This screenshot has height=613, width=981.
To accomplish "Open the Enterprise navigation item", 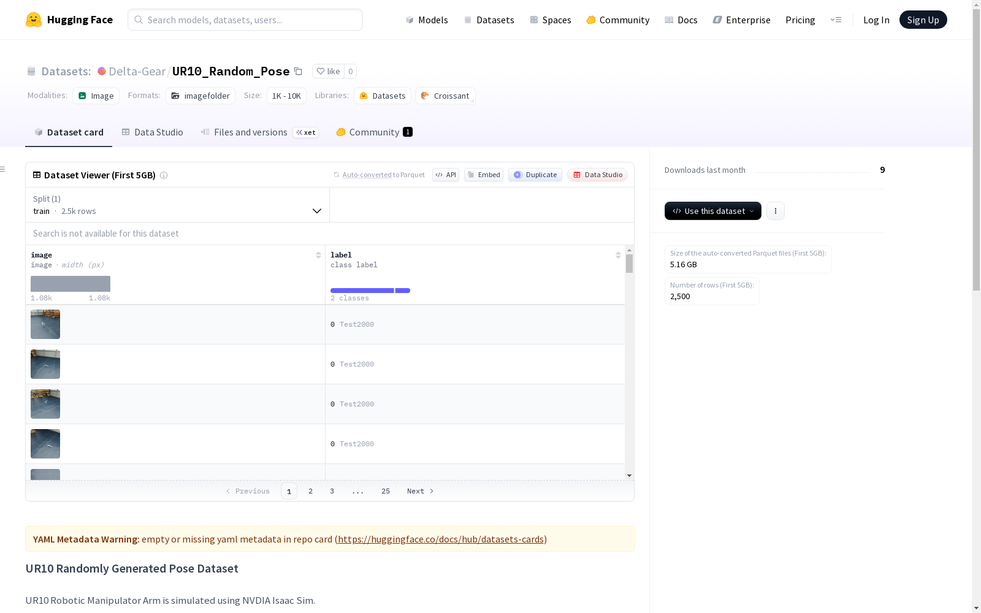I will (x=742, y=20).
